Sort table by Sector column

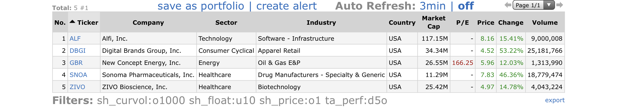[226, 22]
